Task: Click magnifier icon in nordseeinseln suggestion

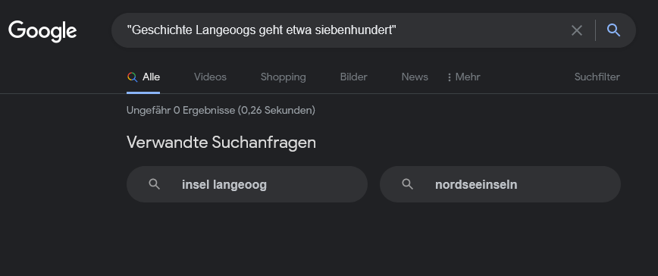Action: click(x=408, y=184)
